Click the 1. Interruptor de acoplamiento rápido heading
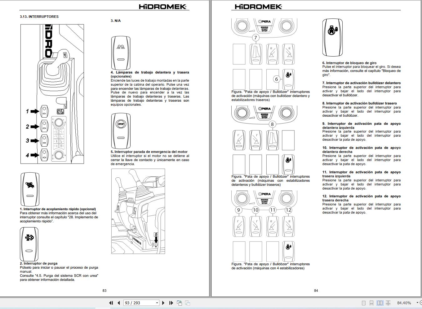 point(58,209)
